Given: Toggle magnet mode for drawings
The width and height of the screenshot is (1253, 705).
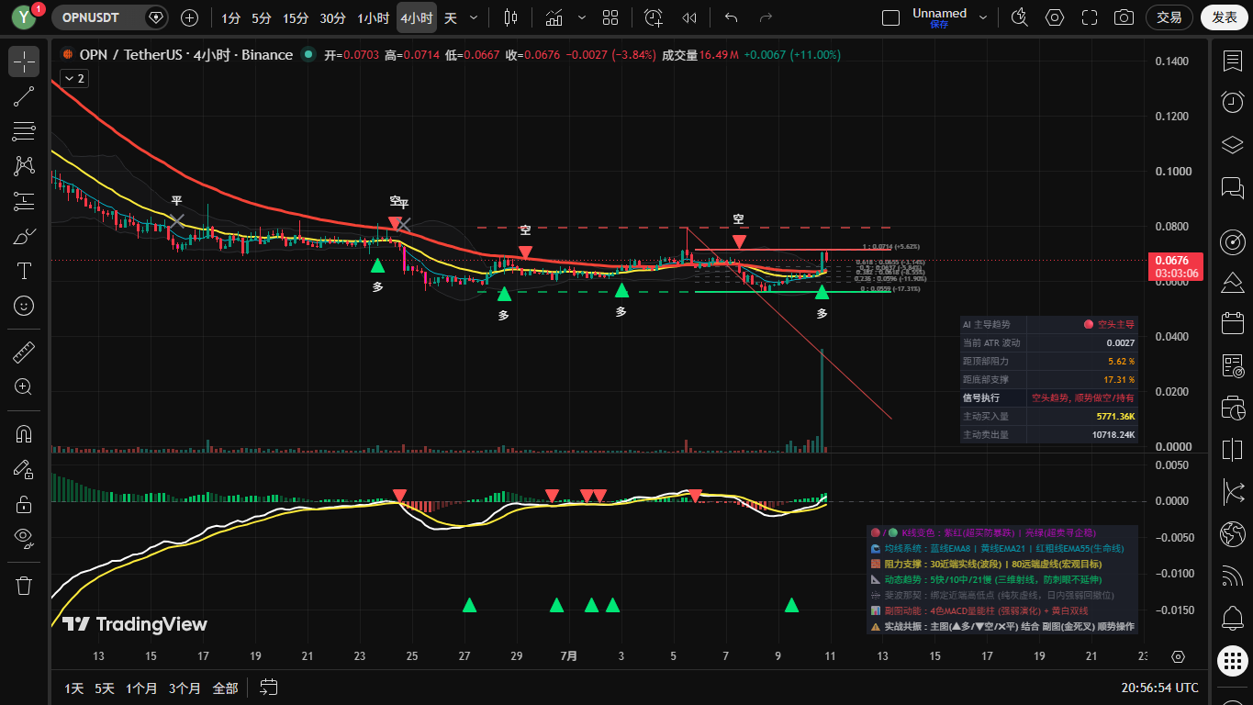Looking at the screenshot, I should click(24, 434).
